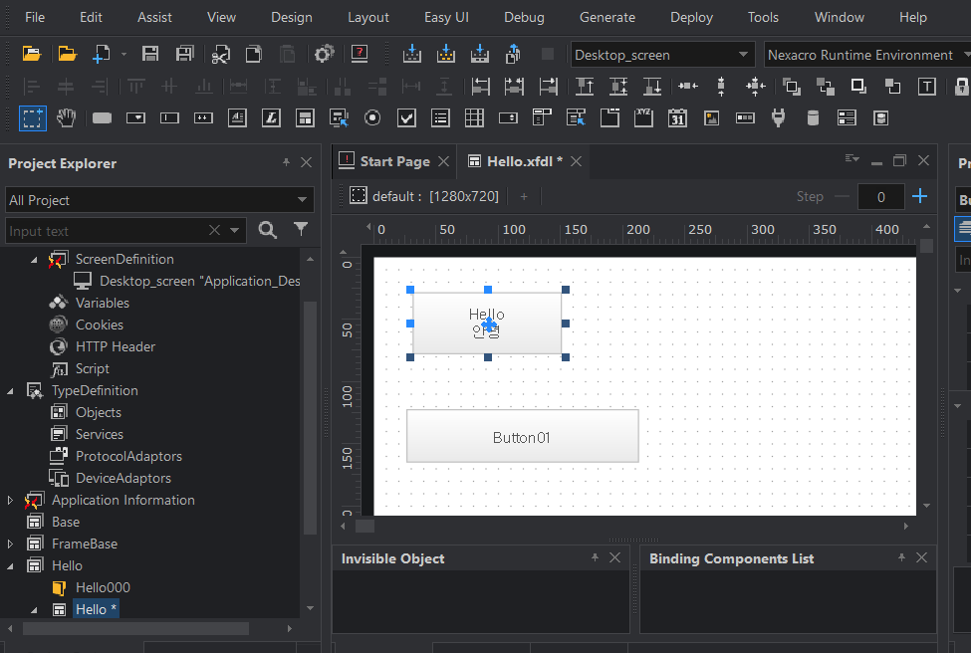Select the Button component tool
Image resolution: width=971 pixels, height=653 pixels.
click(103, 117)
